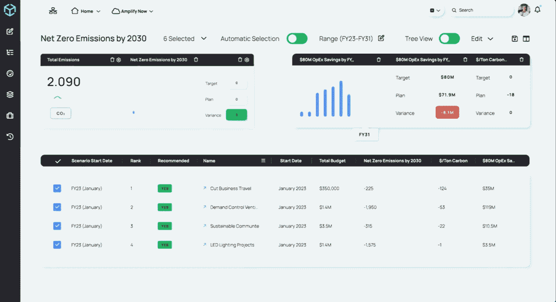This screenshot has width=556, height=302.
Task: Open the Amplify Now workspace logo icon
Action: coord(9,9)
